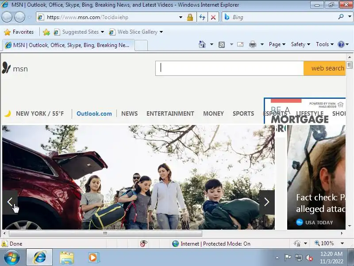Click the horizontal scrollbar thumb
Screen dimensions: 354x266
point(105,233)
